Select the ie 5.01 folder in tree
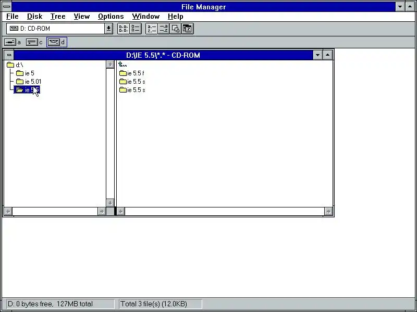Screen dimensions: 417x312 (29, 82)
